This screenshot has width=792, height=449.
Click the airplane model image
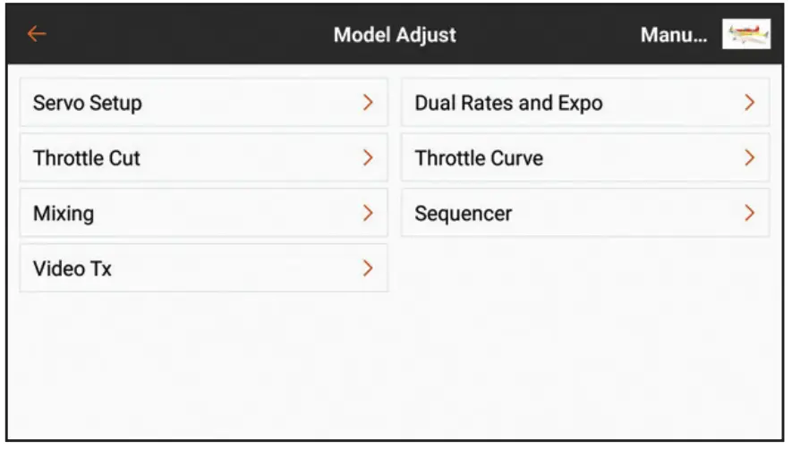[745, 35]
